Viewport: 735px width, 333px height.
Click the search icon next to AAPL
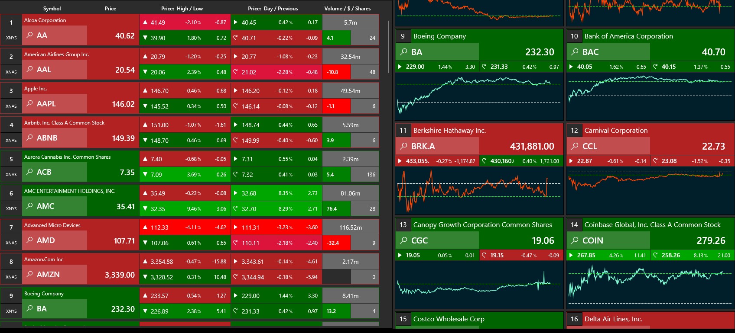coord(29,103)
